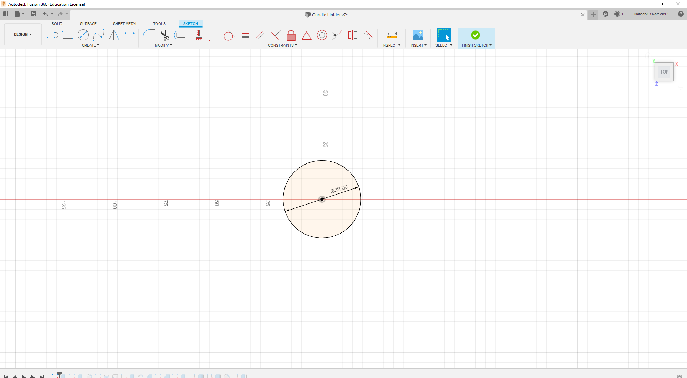The height and width of the screenshot is (378, 687).
Task: Choose the Mirror sketch tool
Action: click(x=114, y=35)
